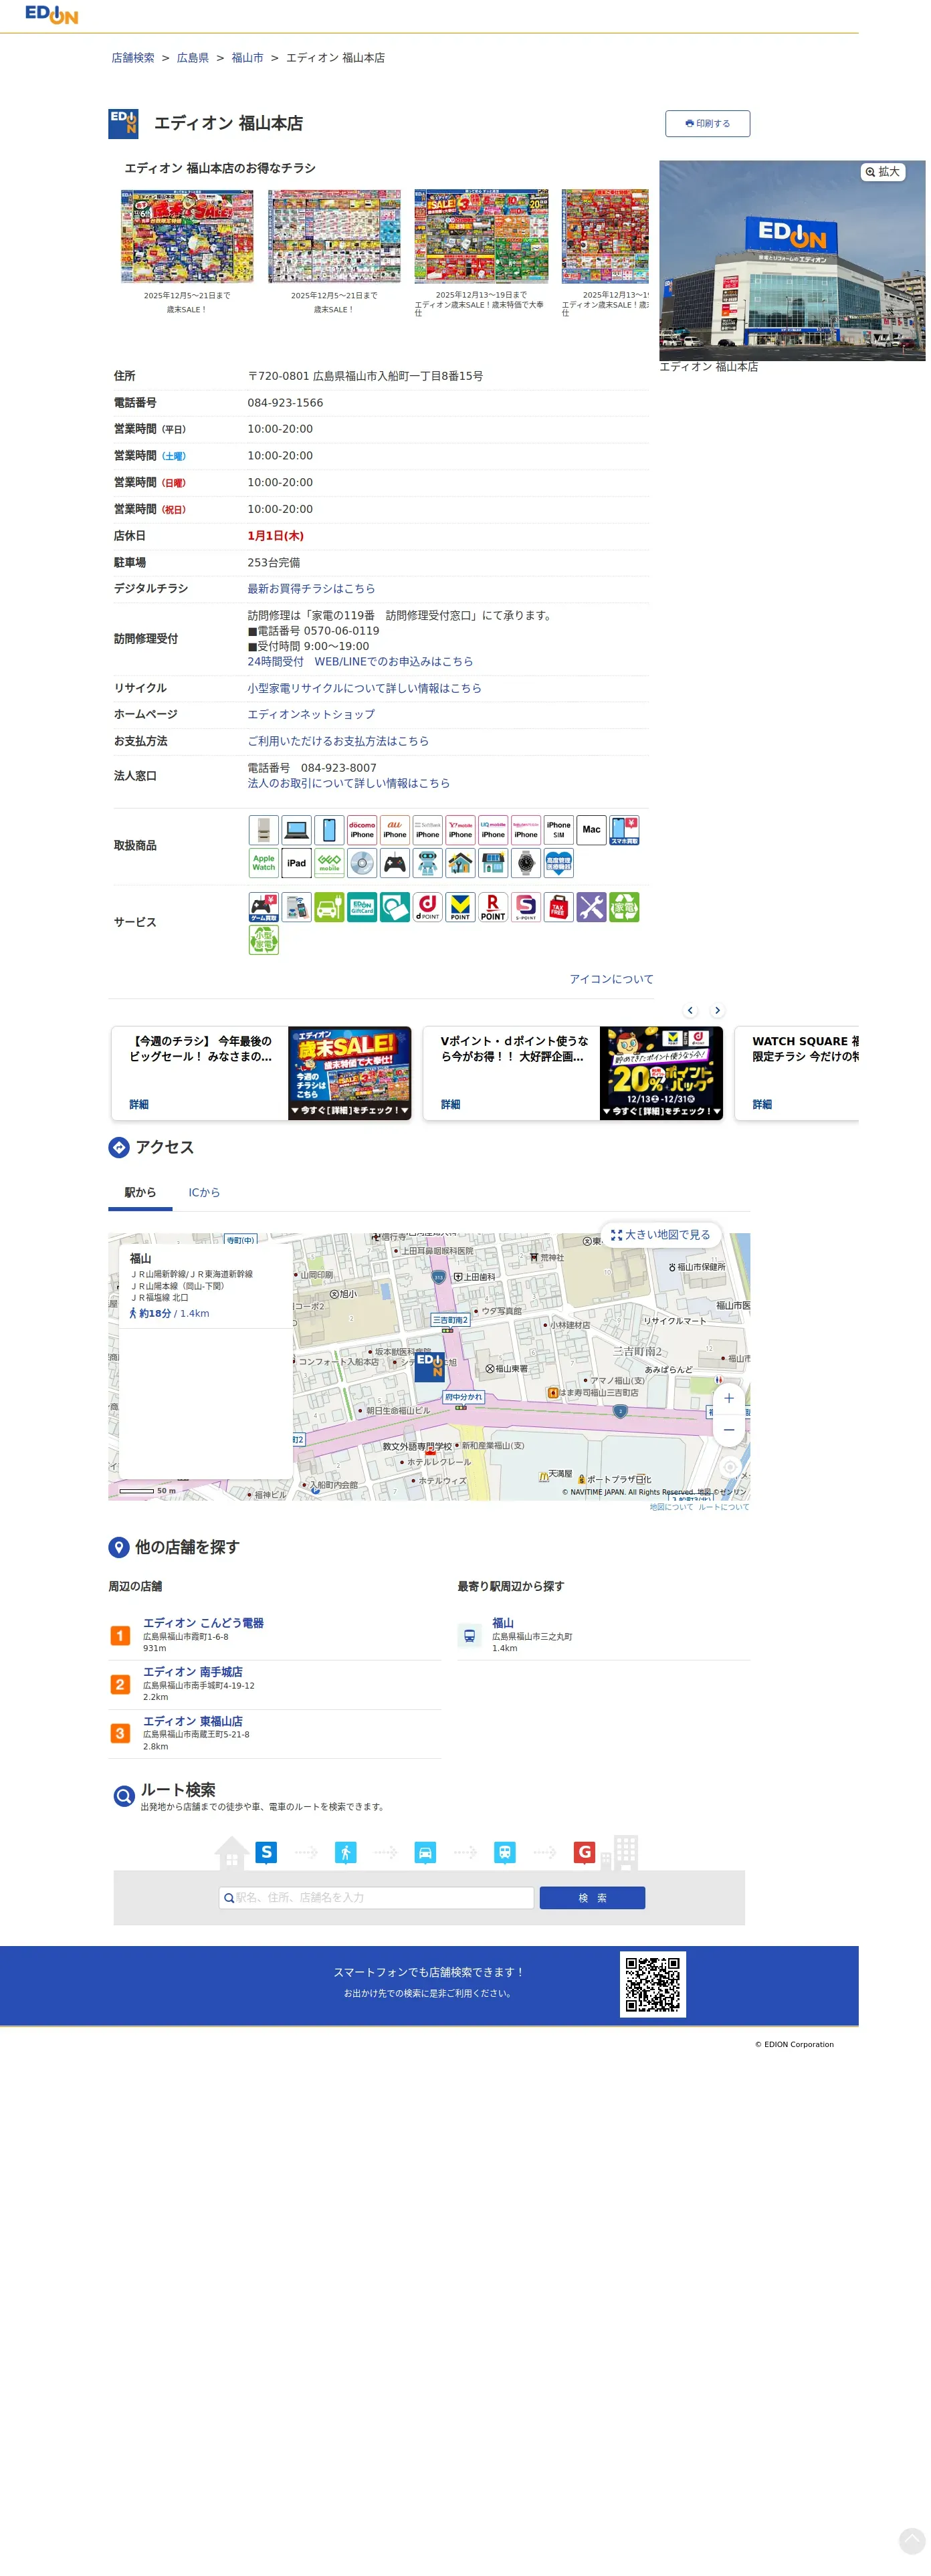Click the robot toy icon

(428, 862)
